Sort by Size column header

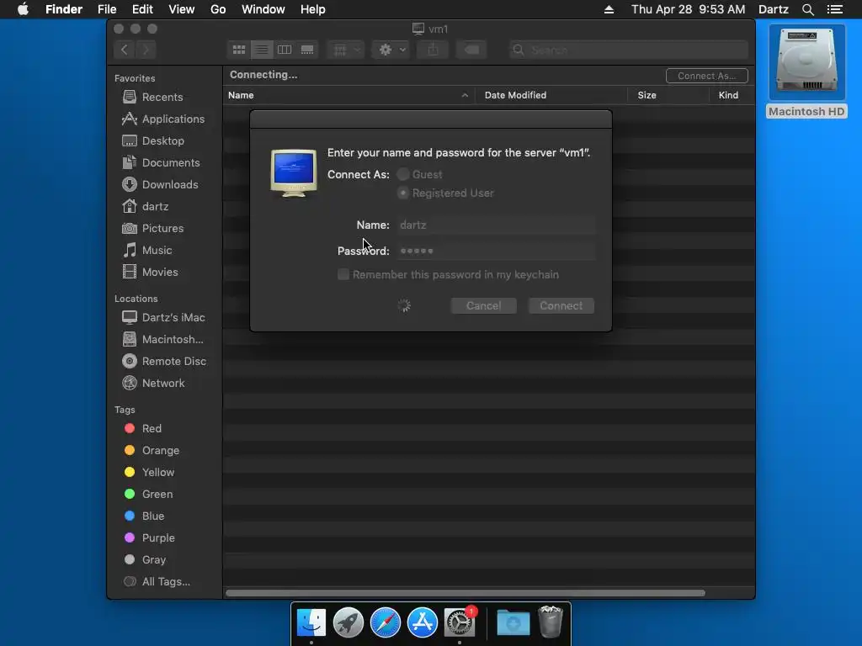pyautogui.click(x=668, y=96)
